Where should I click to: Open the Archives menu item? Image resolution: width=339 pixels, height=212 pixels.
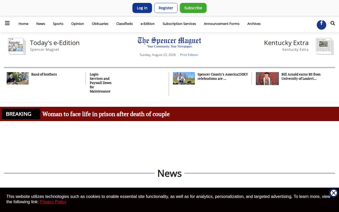tap(254, 24)
